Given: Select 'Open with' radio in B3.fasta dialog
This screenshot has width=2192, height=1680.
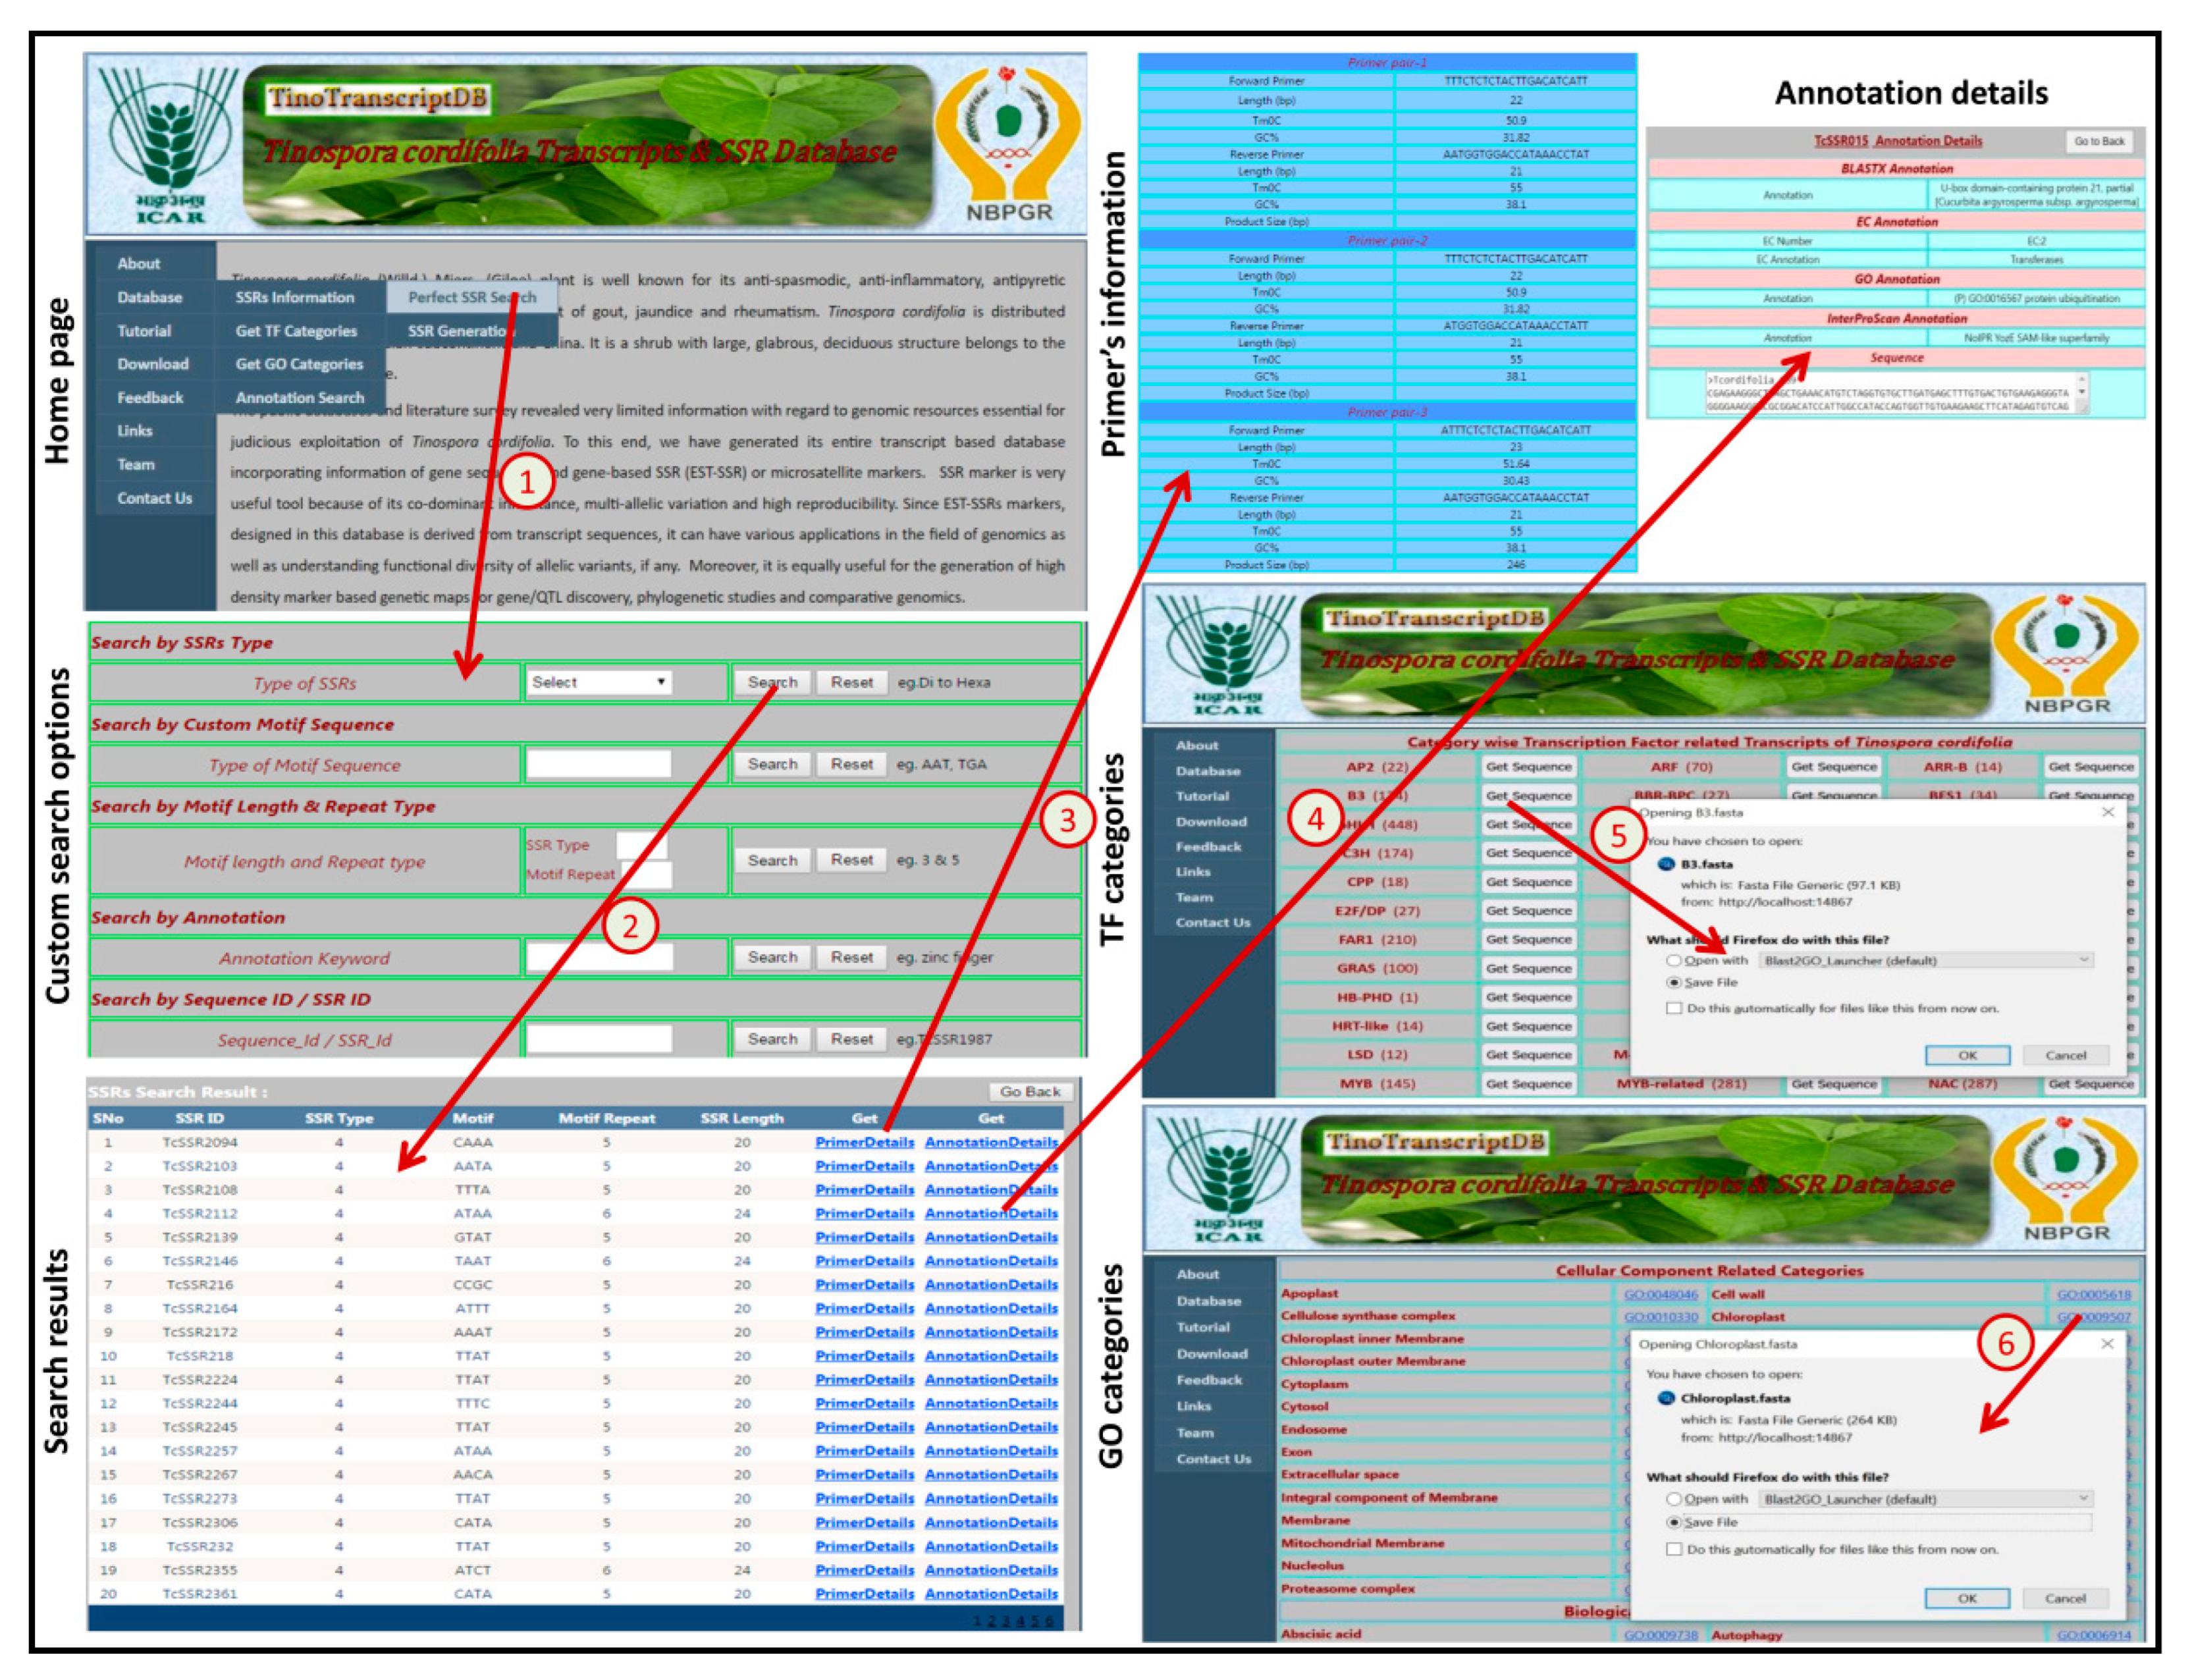Looking at the screenshot, I should click(x=1673, y=960).
